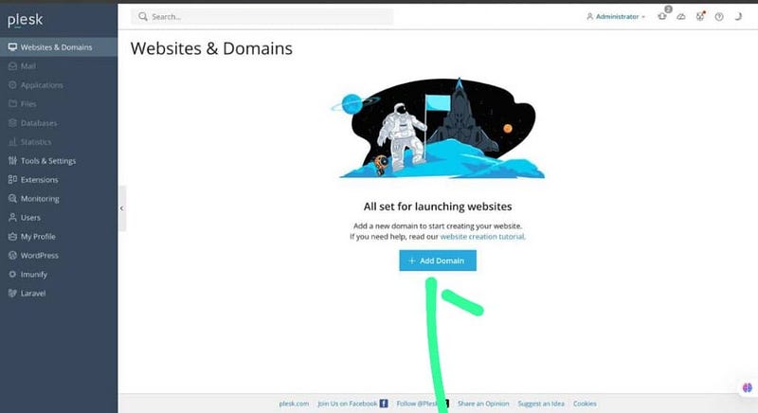Click Suggest an Idea footer link
This screenshot has height=413, width=758.
coord(541,404)
